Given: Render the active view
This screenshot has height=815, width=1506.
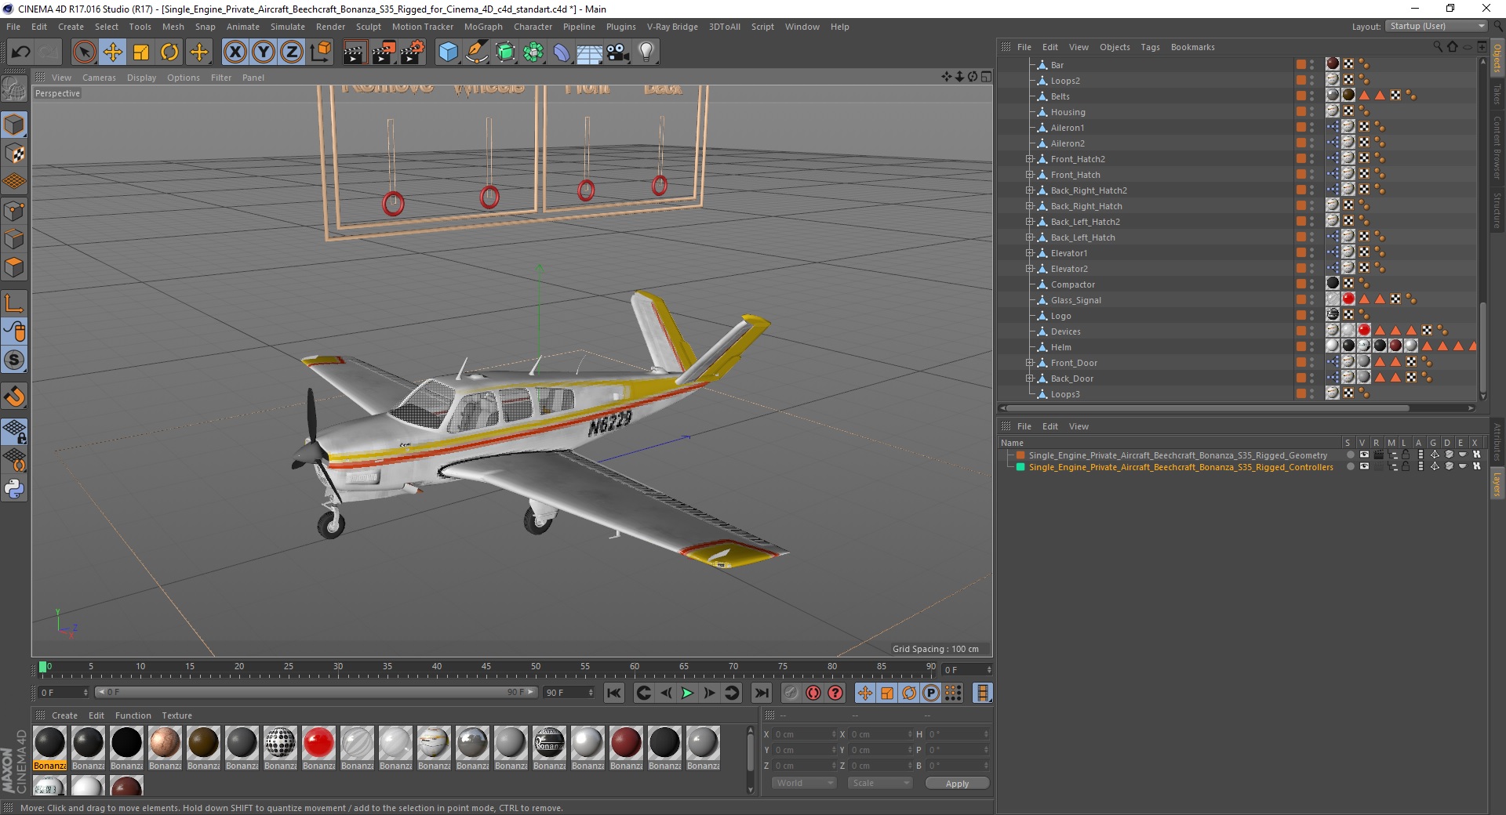Looking at the screenshot, I should [354, 53].
